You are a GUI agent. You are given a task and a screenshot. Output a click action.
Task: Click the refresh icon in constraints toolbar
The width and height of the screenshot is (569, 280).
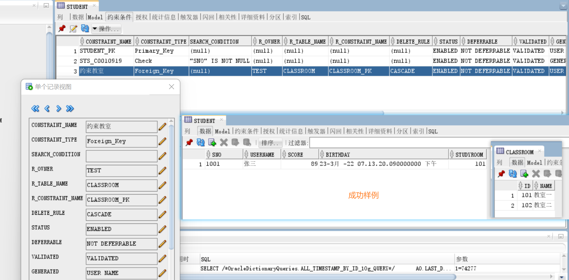(x=85, y=29)
